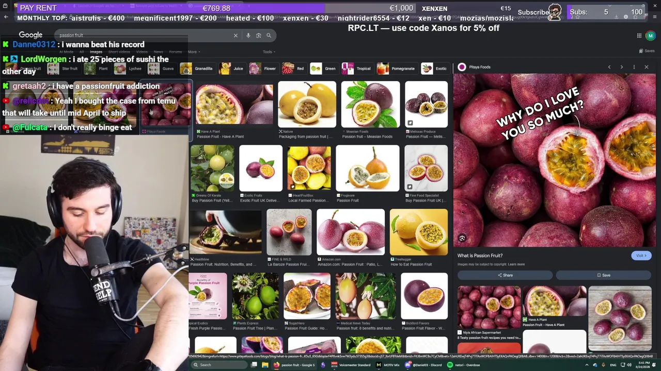Open the Frugivore passion fruit thumbnail

tap(367, 168)
